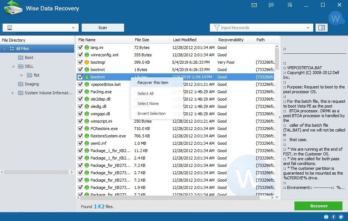
Task: Open the chat feedback icon
Action: (x=271, y=5)
